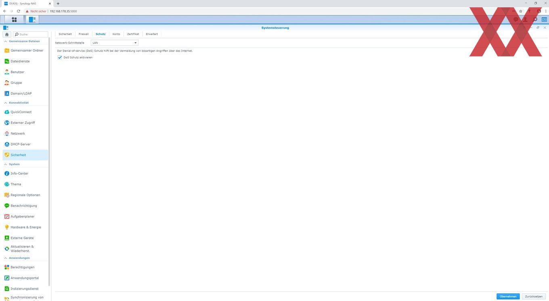Click the sidebar vertical scrollbar

pos(49,161)
